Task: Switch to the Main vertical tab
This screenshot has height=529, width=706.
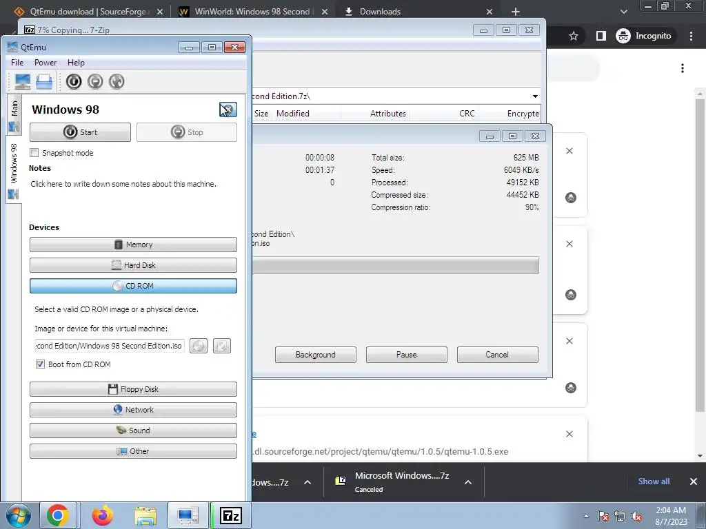Action: coord(14,114)
